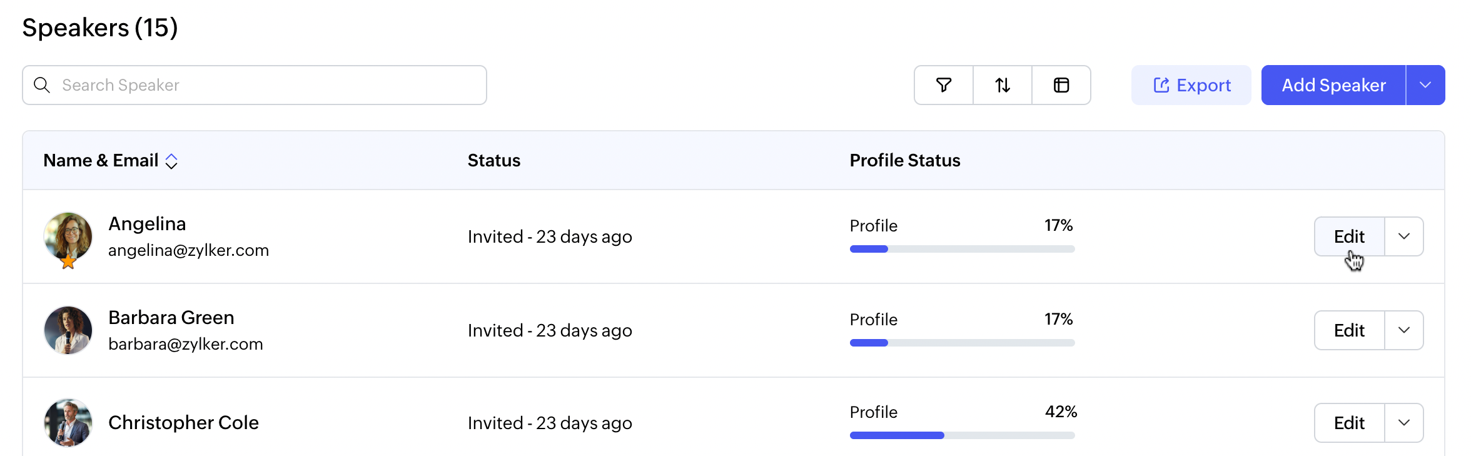The width and height of the screenshot is (1471, 456).
Task: Click the search magnifier icon
Action: pyautogui.click(x=42, y=85)
